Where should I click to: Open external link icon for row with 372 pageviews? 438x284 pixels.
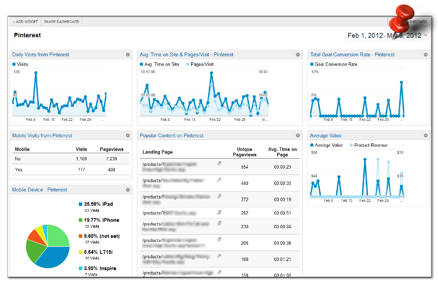coord(220,196)
